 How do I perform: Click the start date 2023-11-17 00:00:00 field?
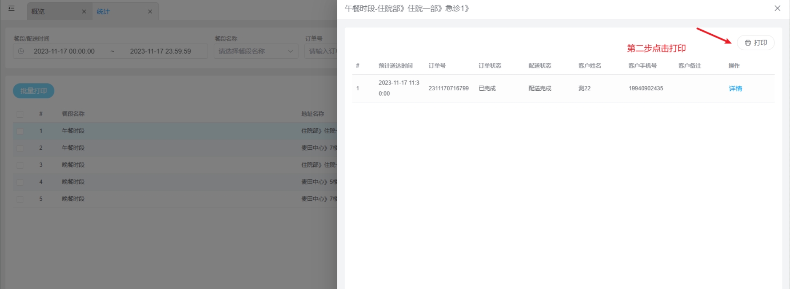[64, 51]
